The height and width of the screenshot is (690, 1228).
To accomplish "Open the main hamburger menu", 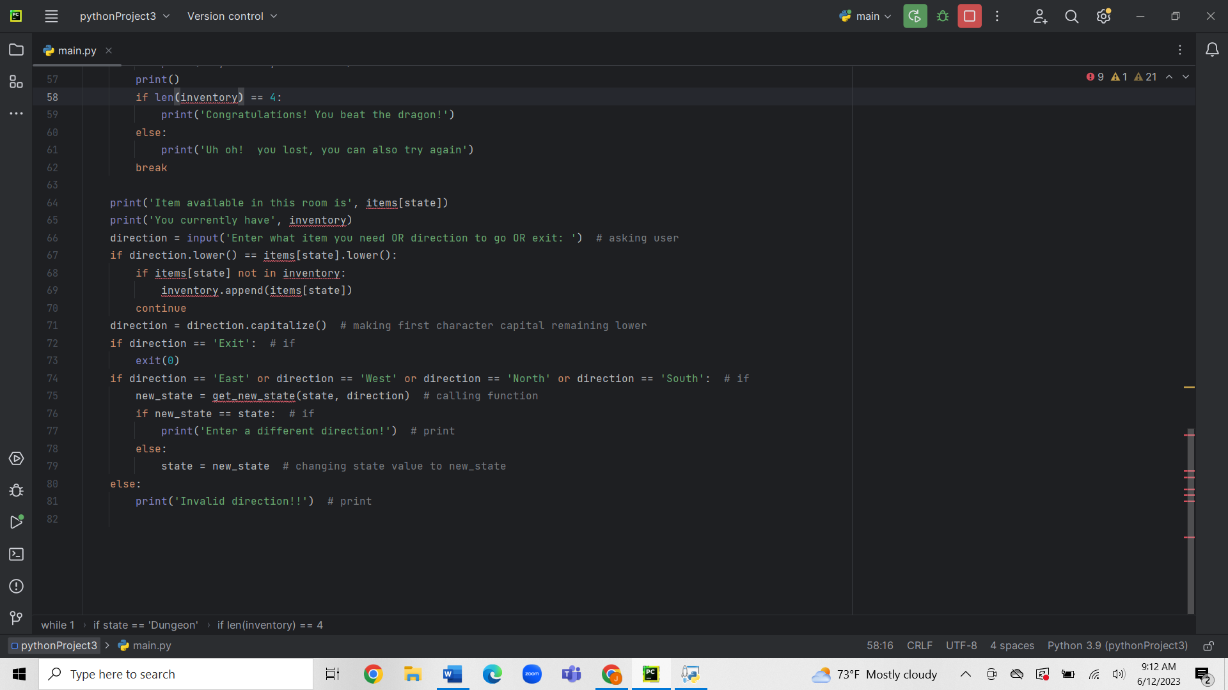I will point(51,16).
